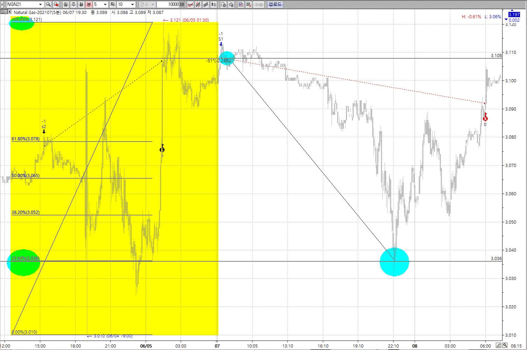Image resolution: width=527 pixels, height=350 pixels.
Task: Click the cyan circle marker at 3.036 low
Action: (x=394, y=262)
